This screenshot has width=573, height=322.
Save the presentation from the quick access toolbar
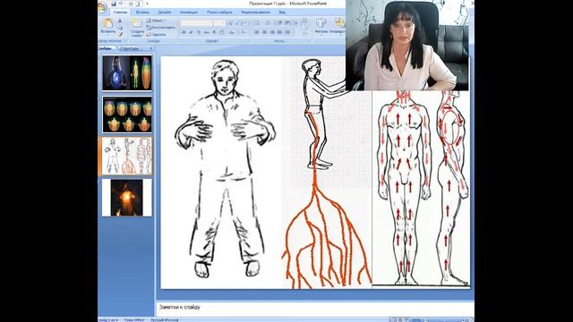114,4
